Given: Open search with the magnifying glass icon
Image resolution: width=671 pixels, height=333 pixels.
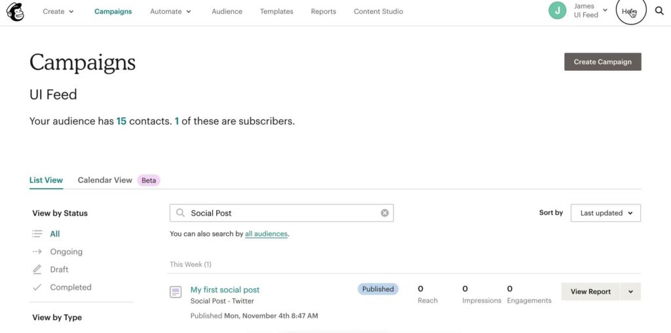Looking at the screenshot, I should pos(659,11).
